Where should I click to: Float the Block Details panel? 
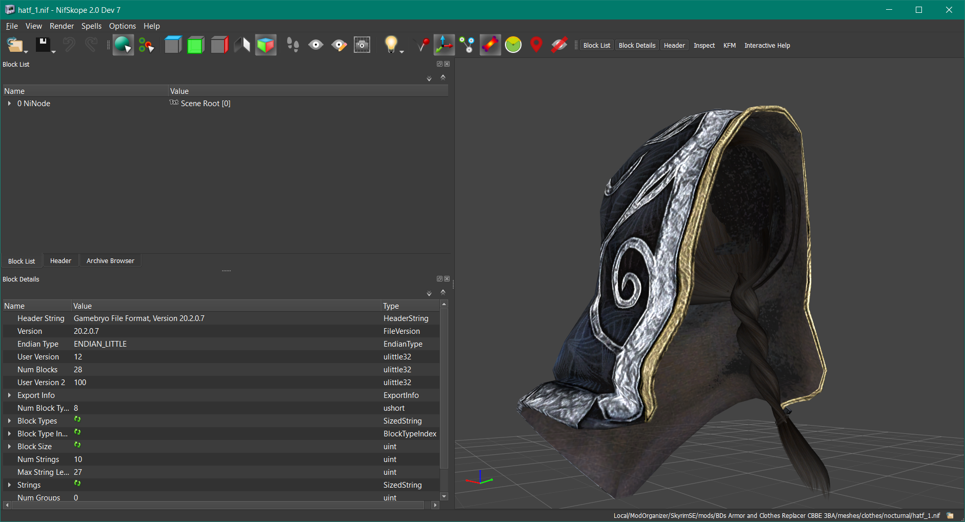(439, 279)
